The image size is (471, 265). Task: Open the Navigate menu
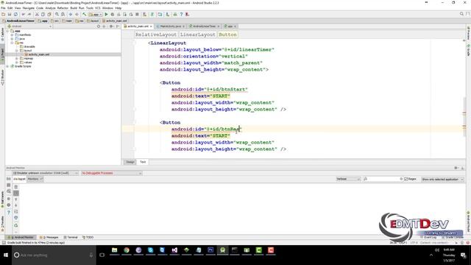coord(29,8)
